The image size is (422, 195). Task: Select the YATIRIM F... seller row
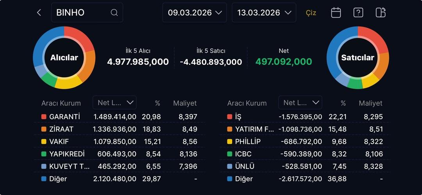point(305,129)
